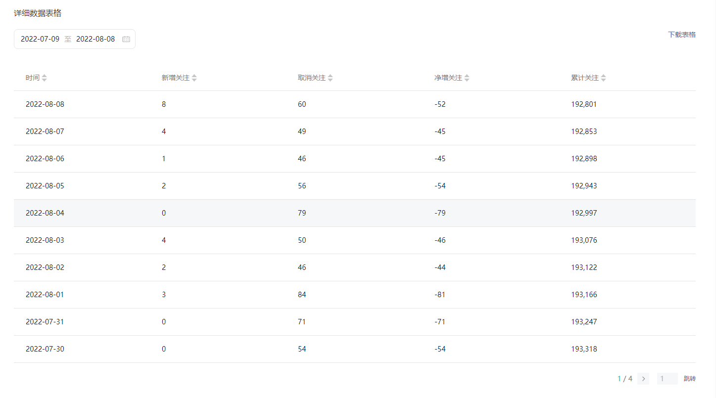
Task: Click the 累计关注 value 193,318
Action: (584, 349)
